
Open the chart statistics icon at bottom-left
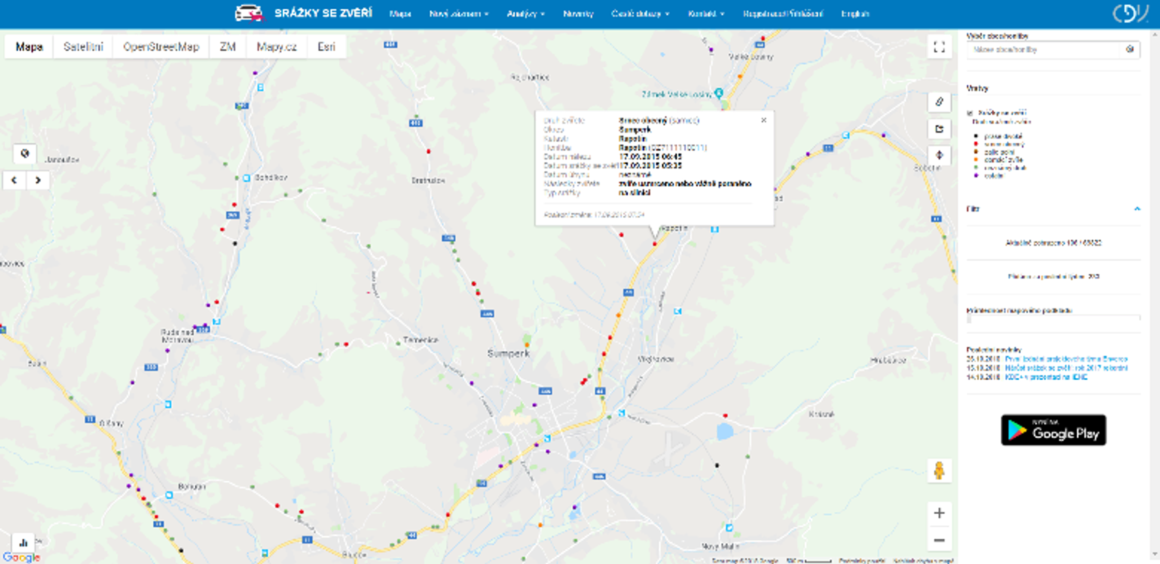[x=23, y=543]
